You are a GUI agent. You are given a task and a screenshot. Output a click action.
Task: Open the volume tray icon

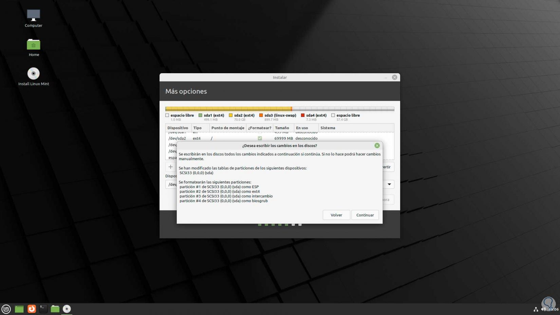543,309
